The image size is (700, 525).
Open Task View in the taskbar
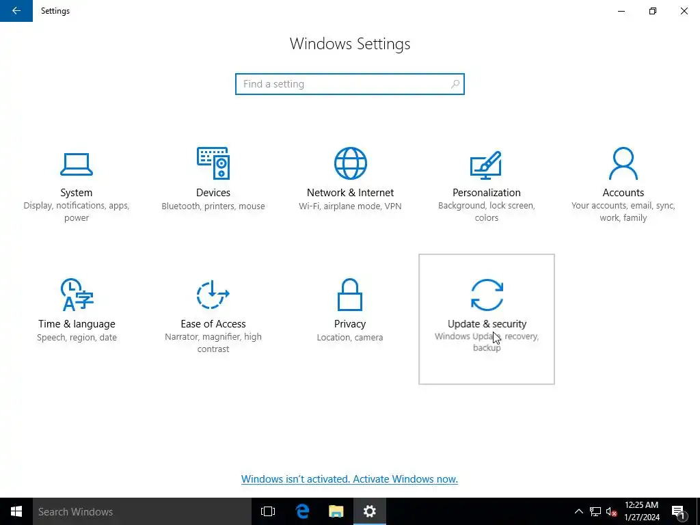pos(268,511)
